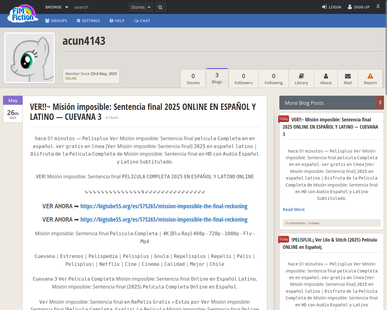Open the main blog post title link
This screenshot has width=387, height=310.
point(143,112)
